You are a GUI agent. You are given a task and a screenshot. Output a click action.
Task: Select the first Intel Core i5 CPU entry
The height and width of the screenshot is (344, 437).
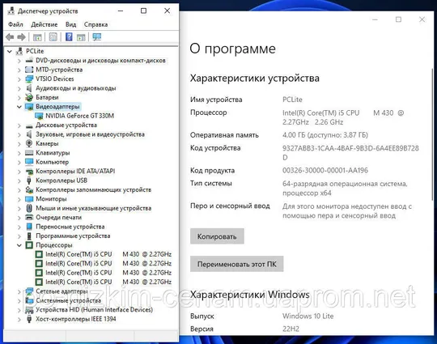(108, 254)
